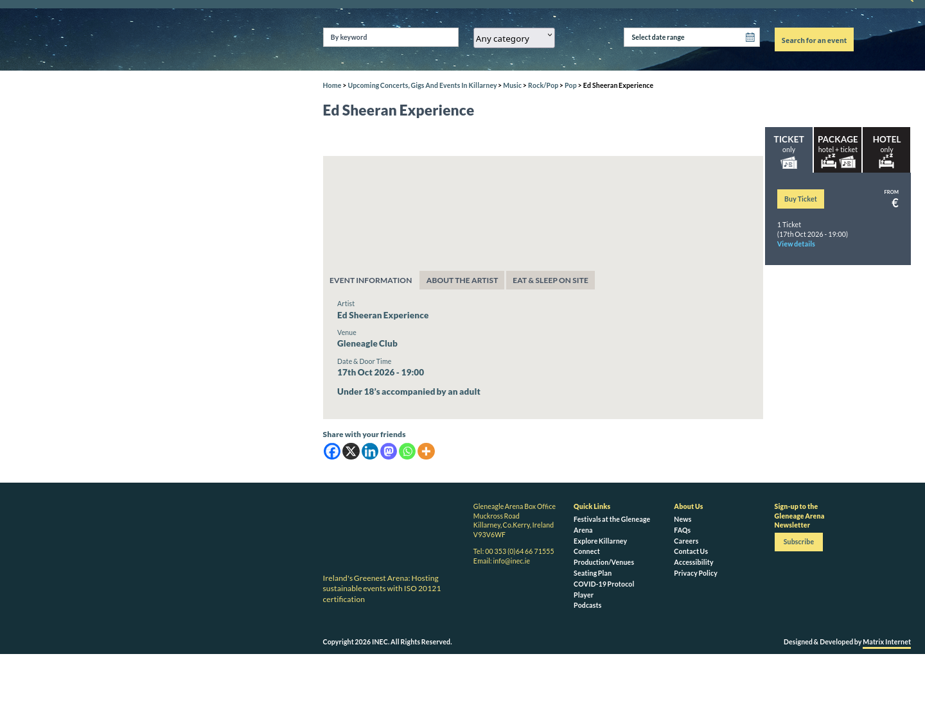
Task: Share event on LinkedIn
Action: click(370, 451)
